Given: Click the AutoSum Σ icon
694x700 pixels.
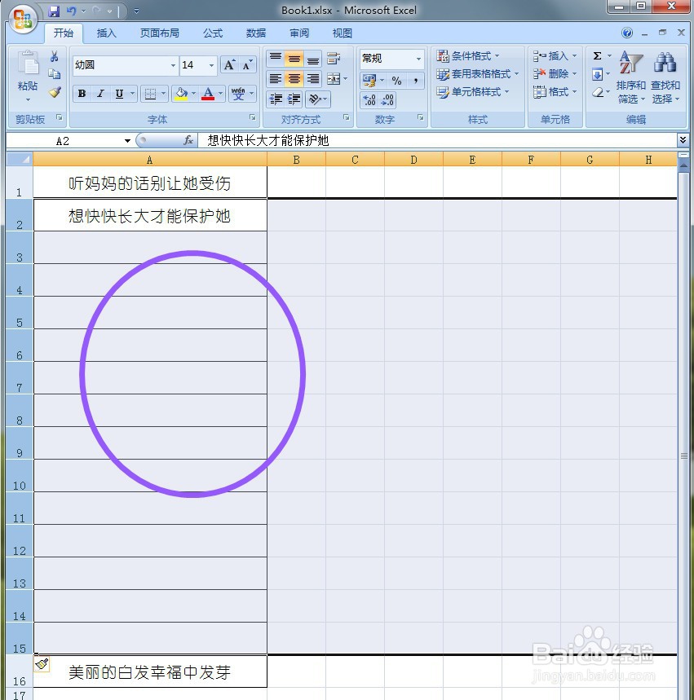Looking at the screenshot, I should coord(597,57).
